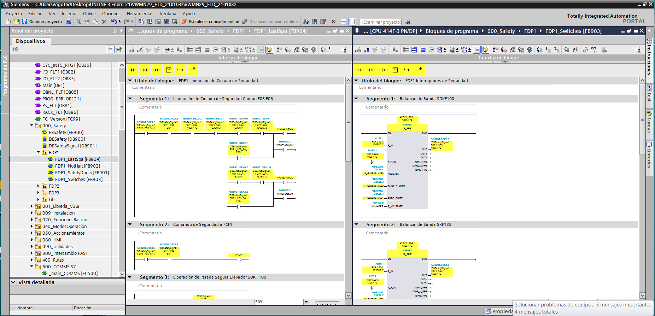
Task: Toggle network comments bubble in FDP1_Switches toolbar
Action: click(431, 50)
